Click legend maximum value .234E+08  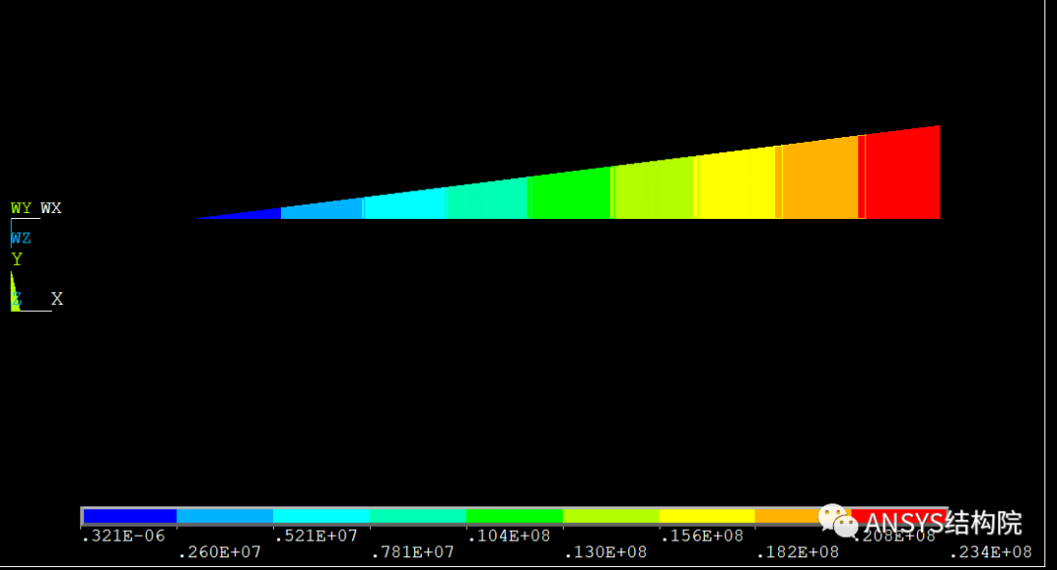pyautogui.click(x=990, y=552)
